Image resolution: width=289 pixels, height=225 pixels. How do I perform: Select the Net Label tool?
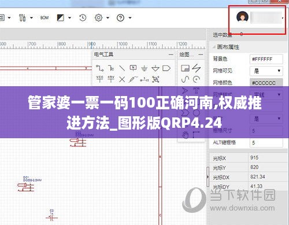tap(133, 68)
